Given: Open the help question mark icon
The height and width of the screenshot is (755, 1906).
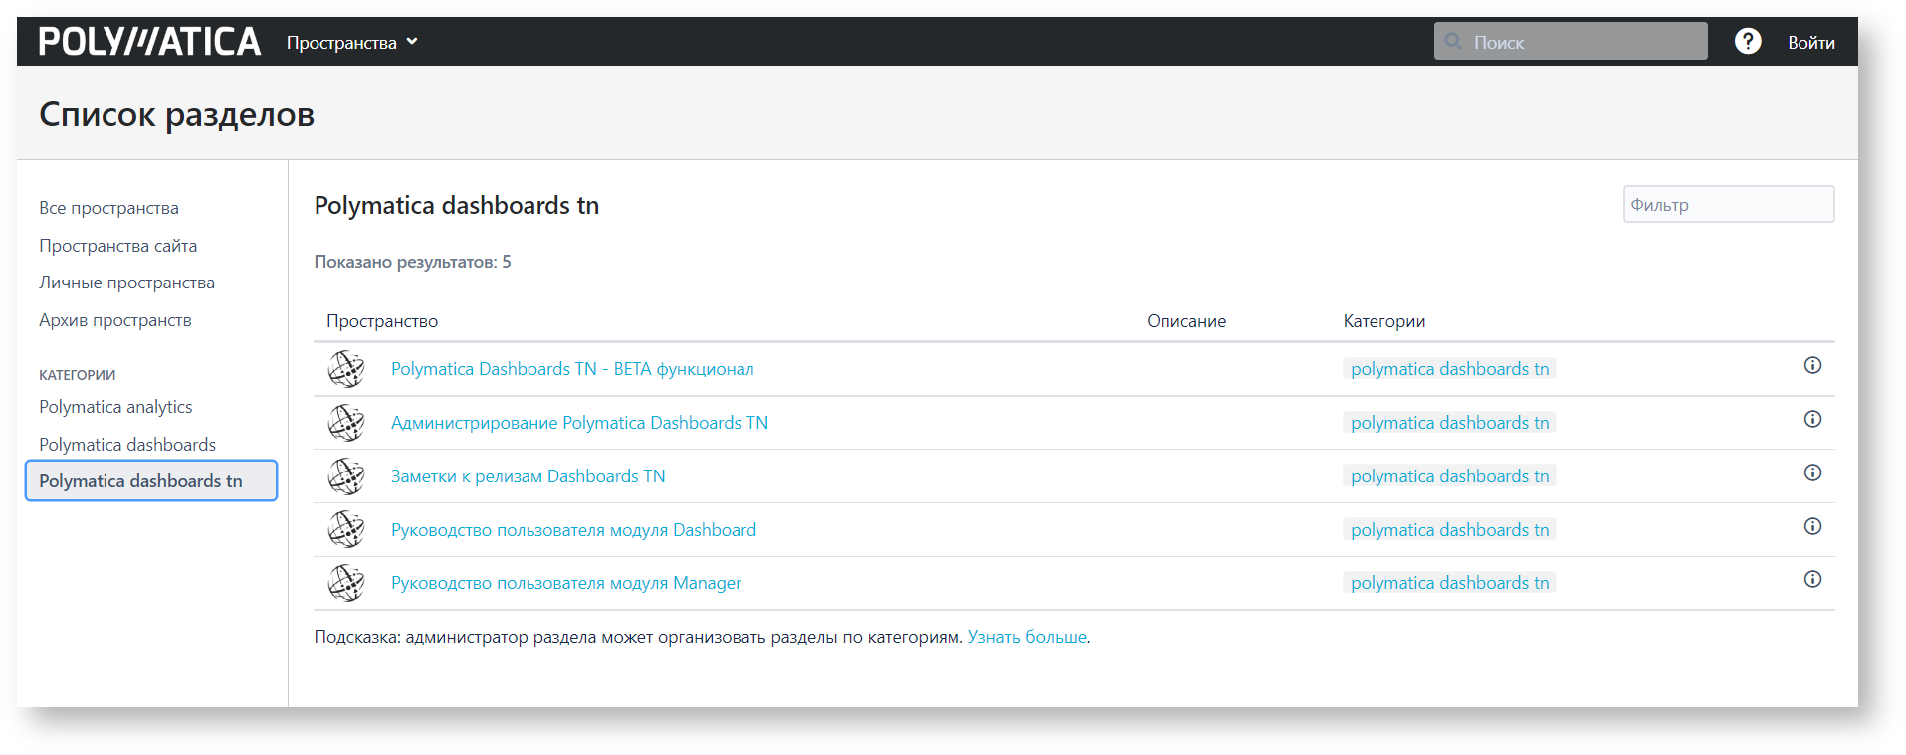Looking at the screenshot, I should tap(1747, 42).
